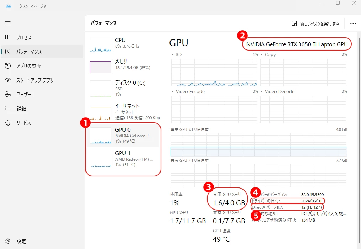Switch to ユーザー tab
Screen dimensions: 361x249
(42, 94)
